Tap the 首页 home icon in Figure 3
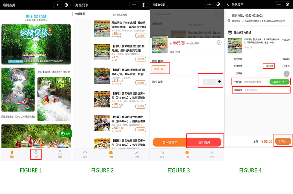 click(162, 153)
